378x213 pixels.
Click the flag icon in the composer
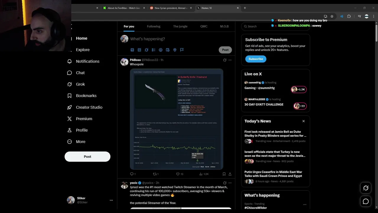point(182,50)
